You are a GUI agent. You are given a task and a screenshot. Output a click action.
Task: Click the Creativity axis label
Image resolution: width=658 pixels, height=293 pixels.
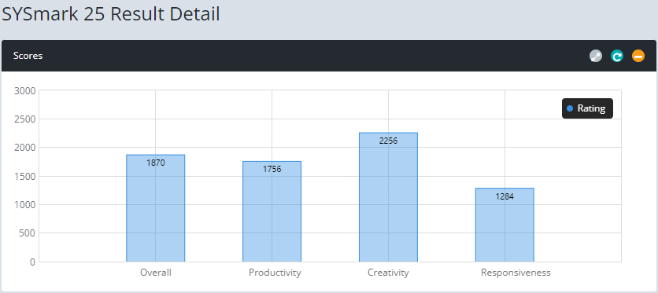tap(388, 273)
